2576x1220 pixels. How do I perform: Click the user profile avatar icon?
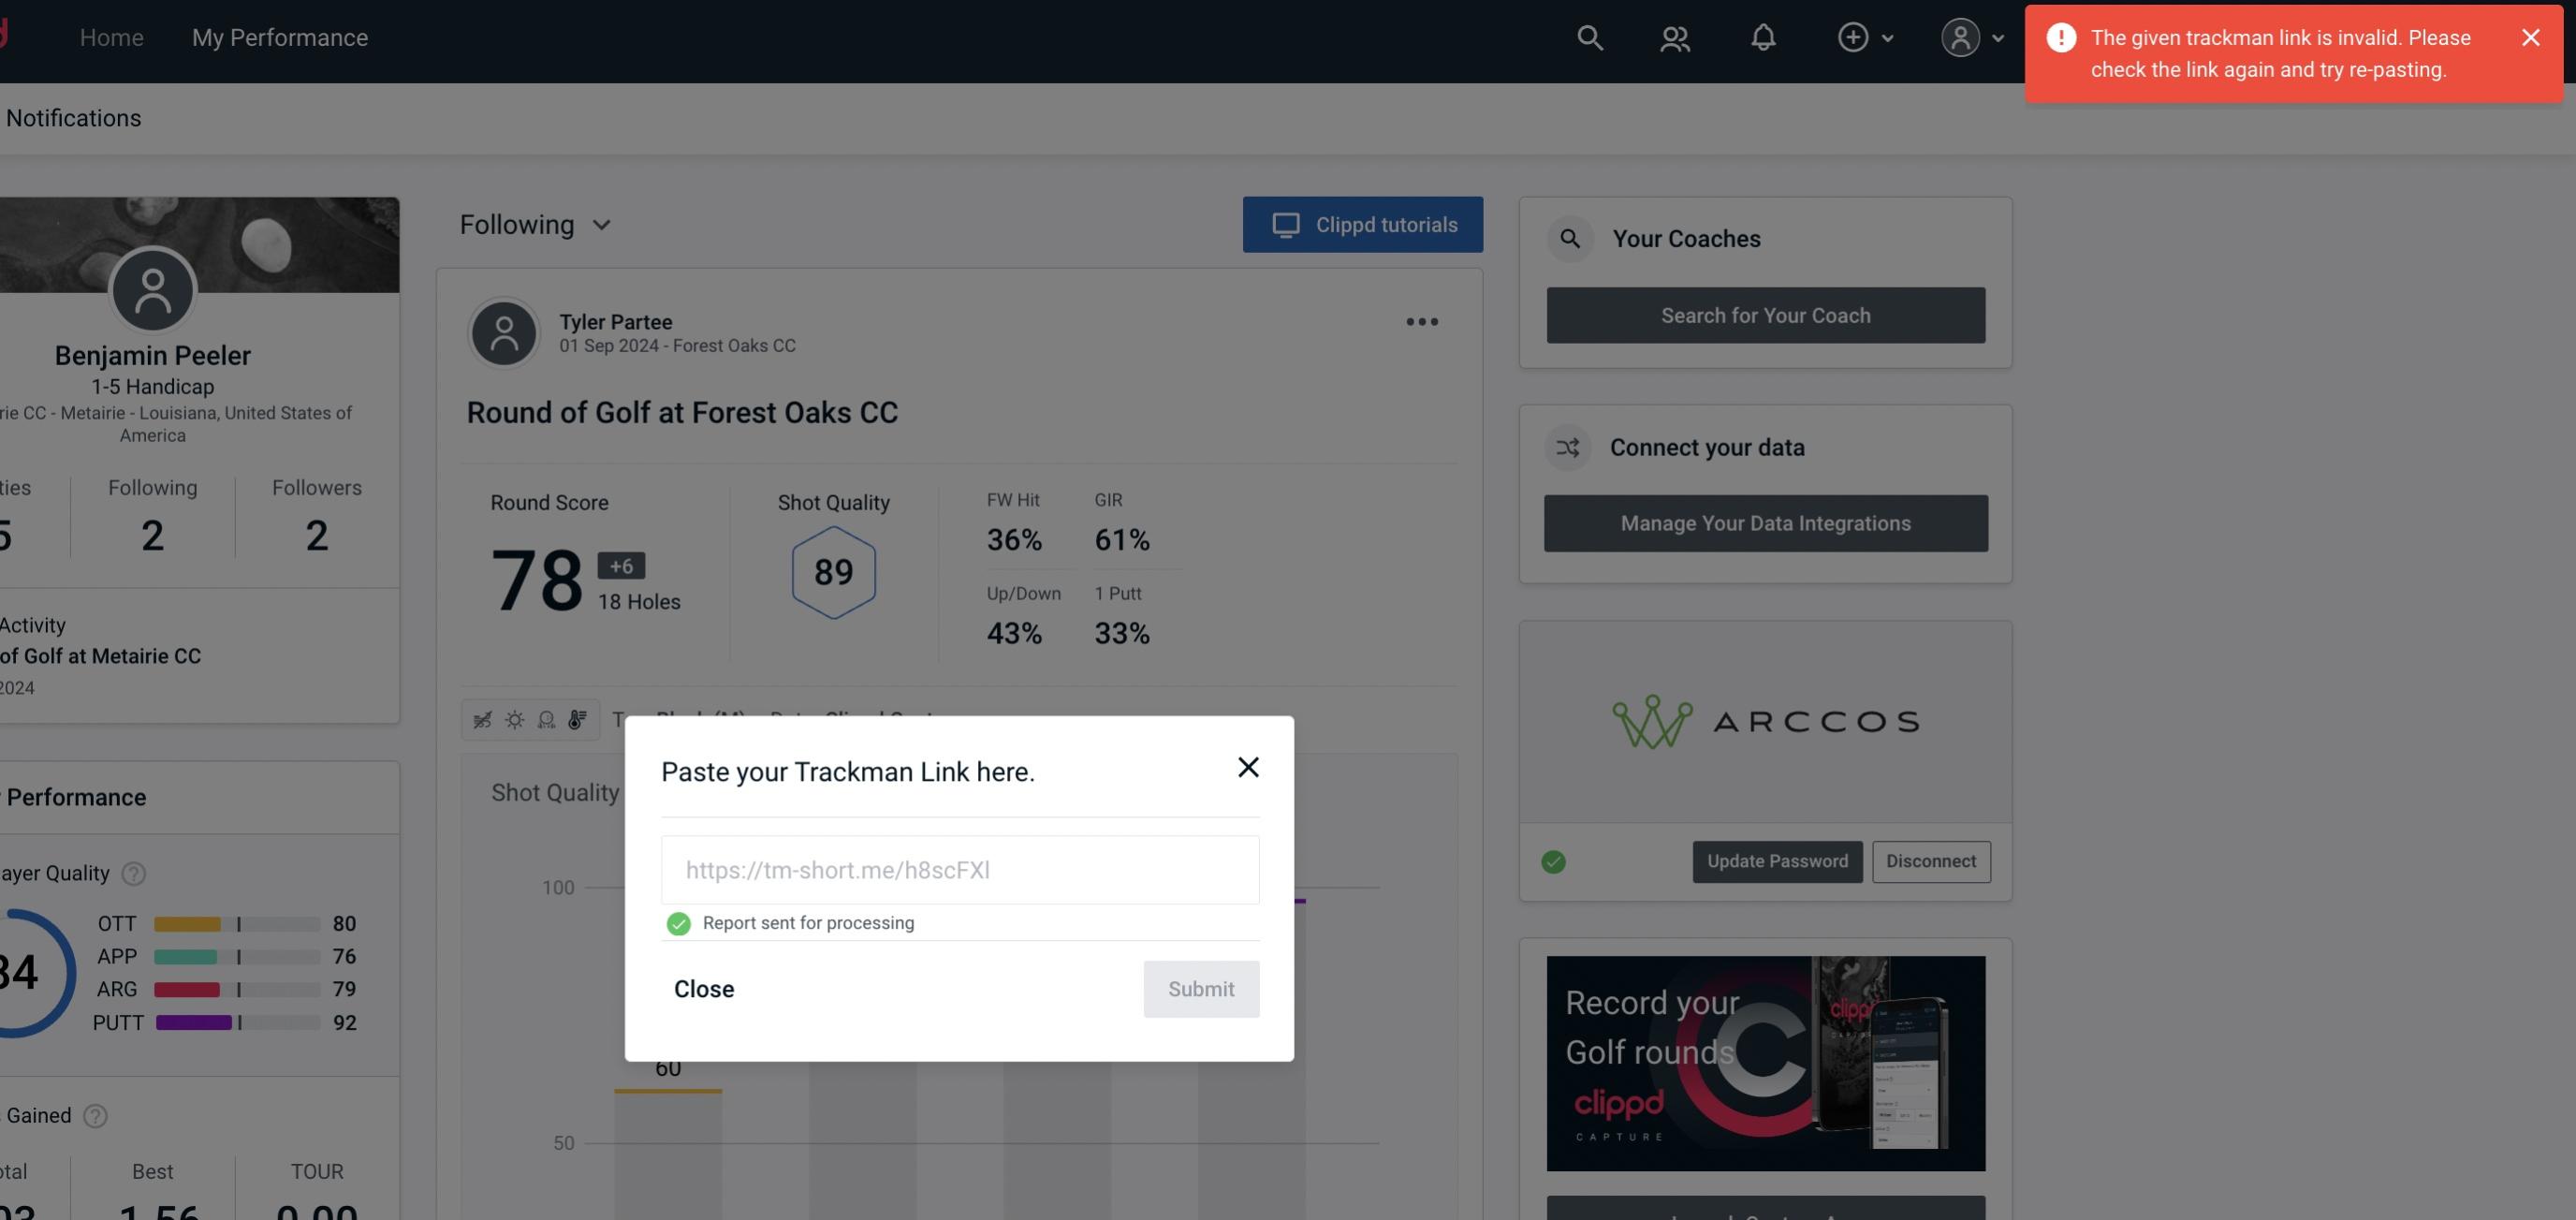[1958, 37]
